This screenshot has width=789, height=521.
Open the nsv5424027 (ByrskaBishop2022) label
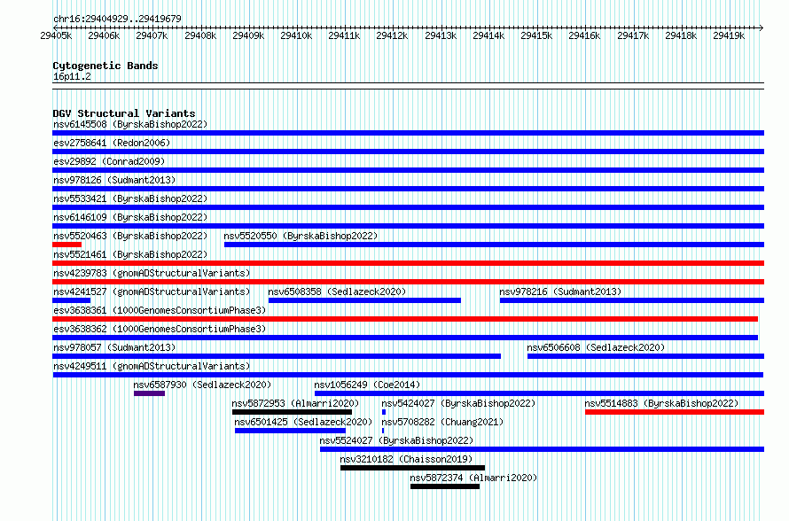[x=458, y=403]
